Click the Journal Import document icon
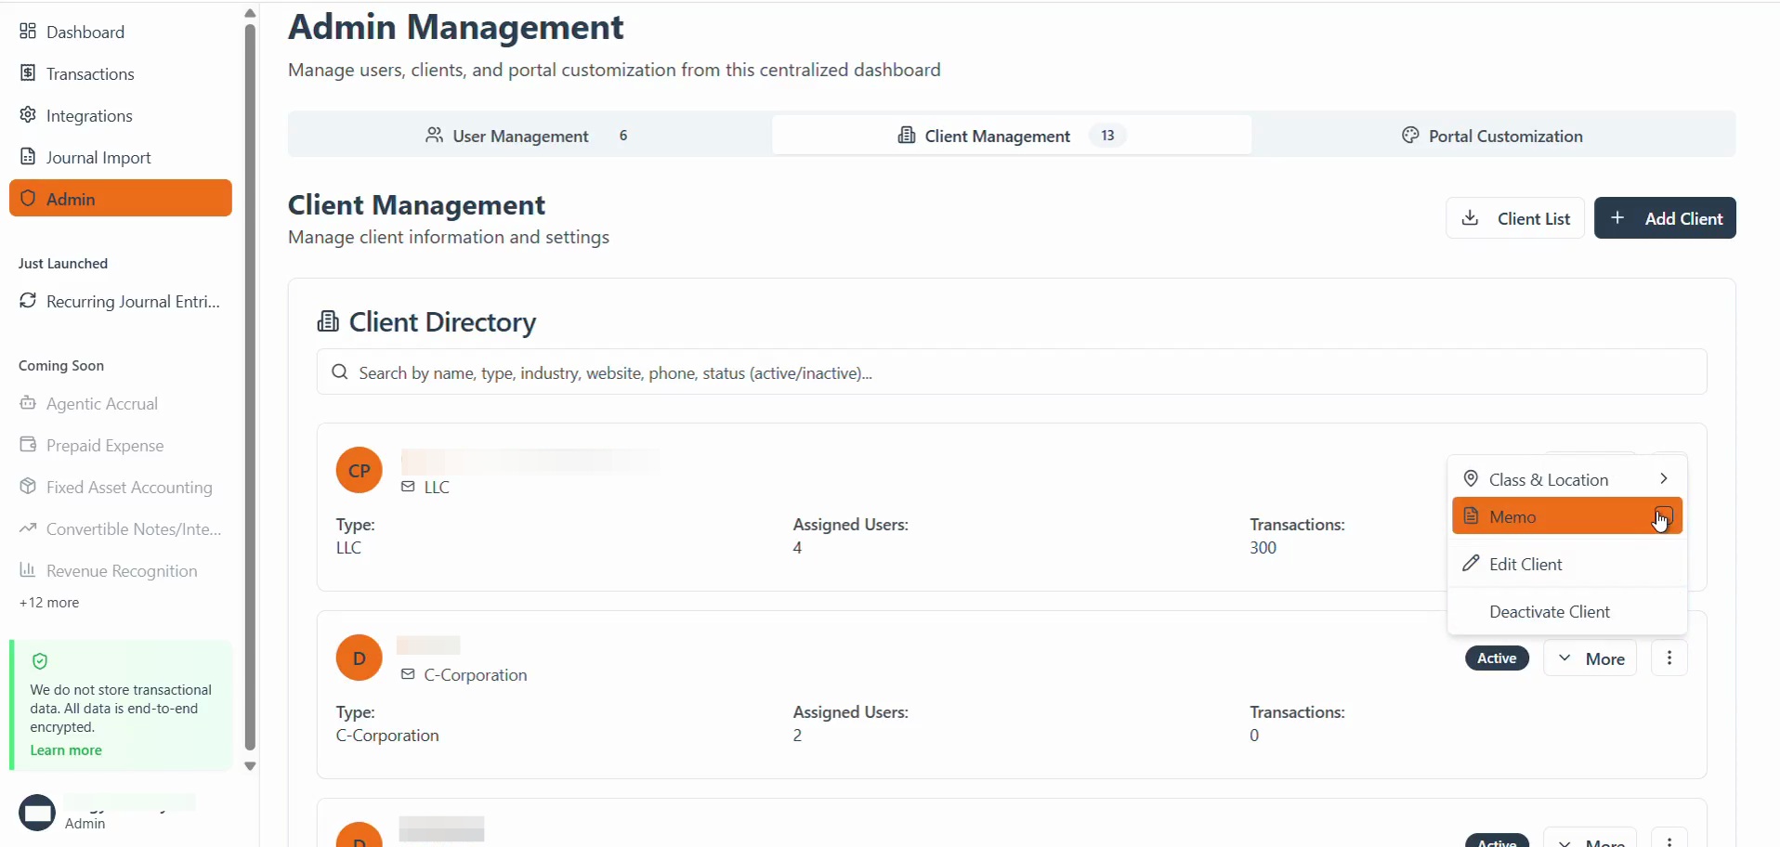This screenshot has width=1780, height=847. point(28,157)
